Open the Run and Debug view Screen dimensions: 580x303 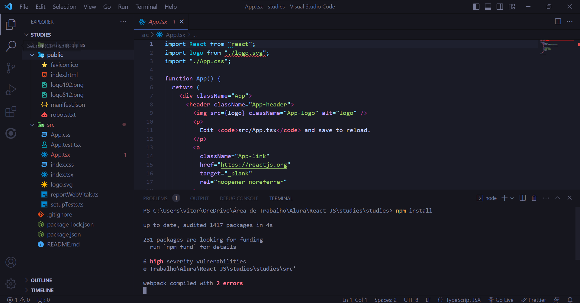pyautogui.click(x=11, y=90)
